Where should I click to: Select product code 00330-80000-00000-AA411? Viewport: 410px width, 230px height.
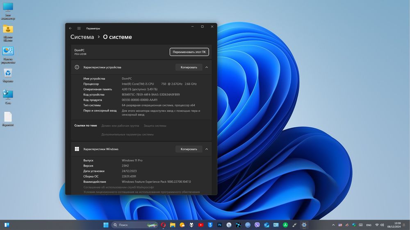(139, 100)
